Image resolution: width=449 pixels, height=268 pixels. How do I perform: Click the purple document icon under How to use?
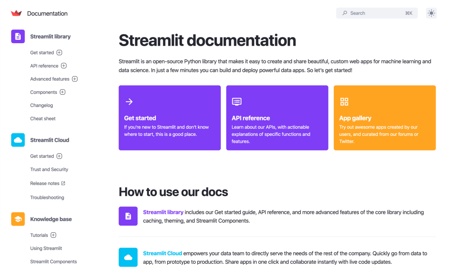point(128,216)
